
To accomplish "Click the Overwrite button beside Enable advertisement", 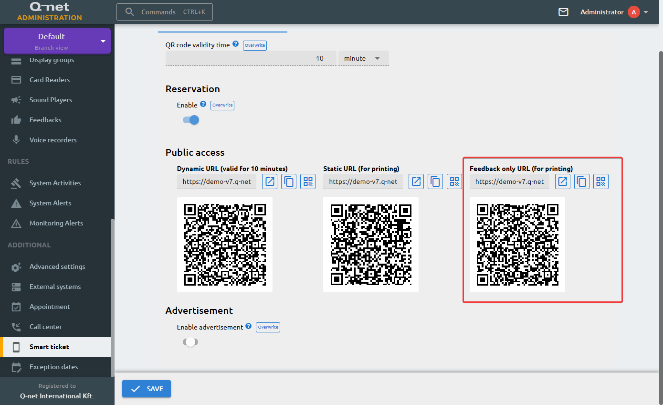I will (x=268, y=327).
